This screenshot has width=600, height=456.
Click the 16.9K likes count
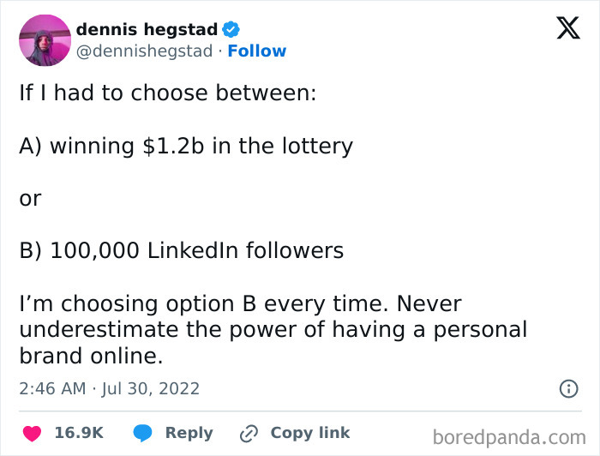coord(79,433)
